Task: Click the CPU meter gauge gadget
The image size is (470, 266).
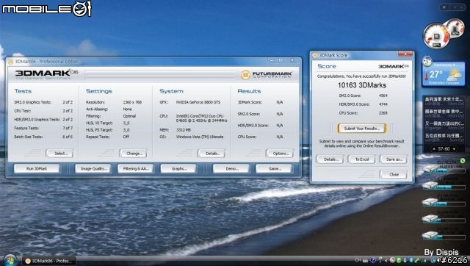Action: (x=436, y=36)
